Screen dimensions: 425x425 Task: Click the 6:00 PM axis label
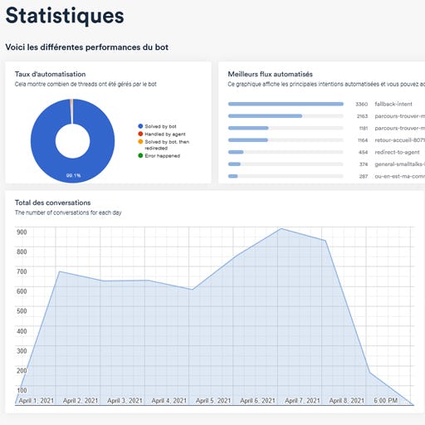386,401
